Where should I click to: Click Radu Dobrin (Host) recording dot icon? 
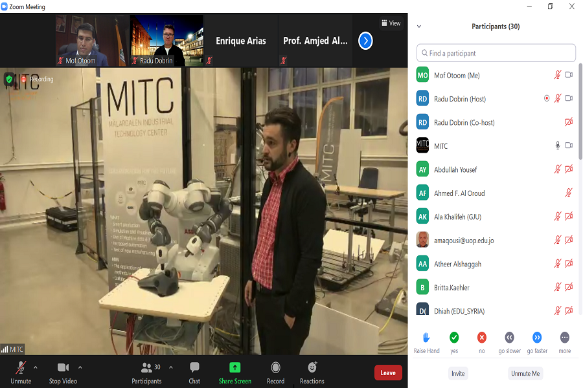(x=547, y=98)
